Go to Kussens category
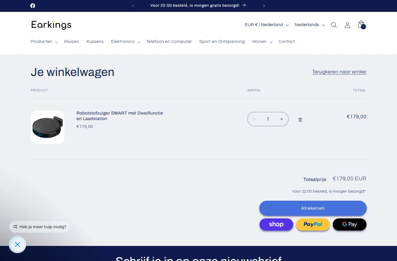Viewport: 397px width, 261px height. [95, 42]
